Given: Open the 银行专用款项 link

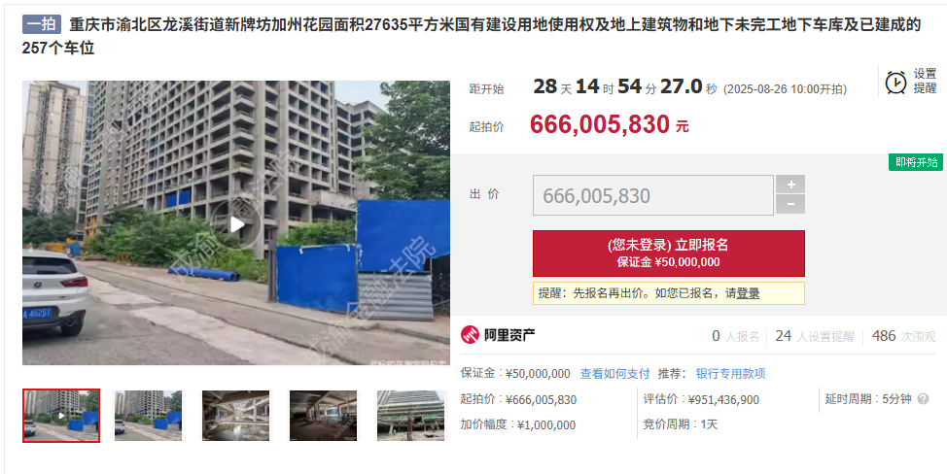Looking at the screenshot, I should click(730, 374).
